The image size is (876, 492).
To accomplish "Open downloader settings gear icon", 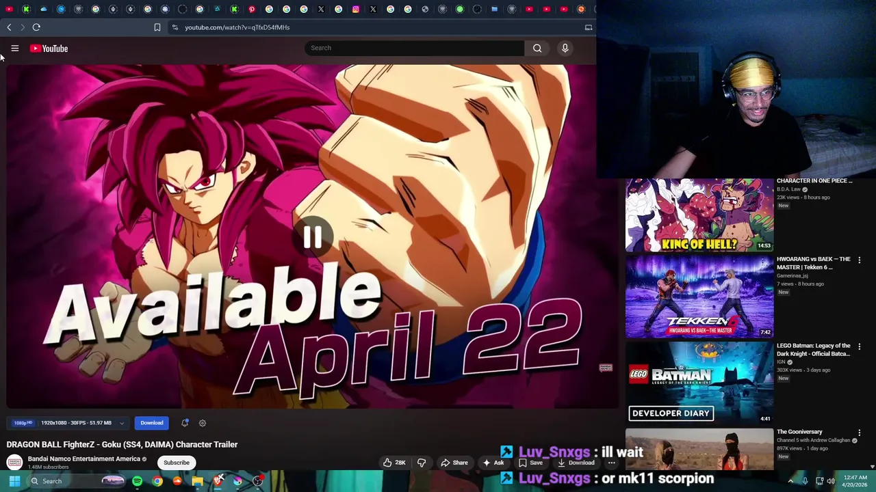I will pos(203,423).
